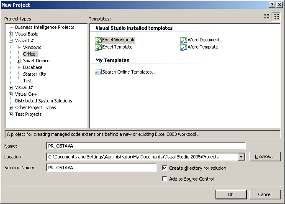This screenshot has height=204, width=285.
Task: Select the Visual J# tree label
Action: click(x=24, y=87)
